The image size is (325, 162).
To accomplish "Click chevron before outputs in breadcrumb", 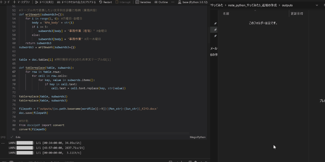I will point(279,5).
